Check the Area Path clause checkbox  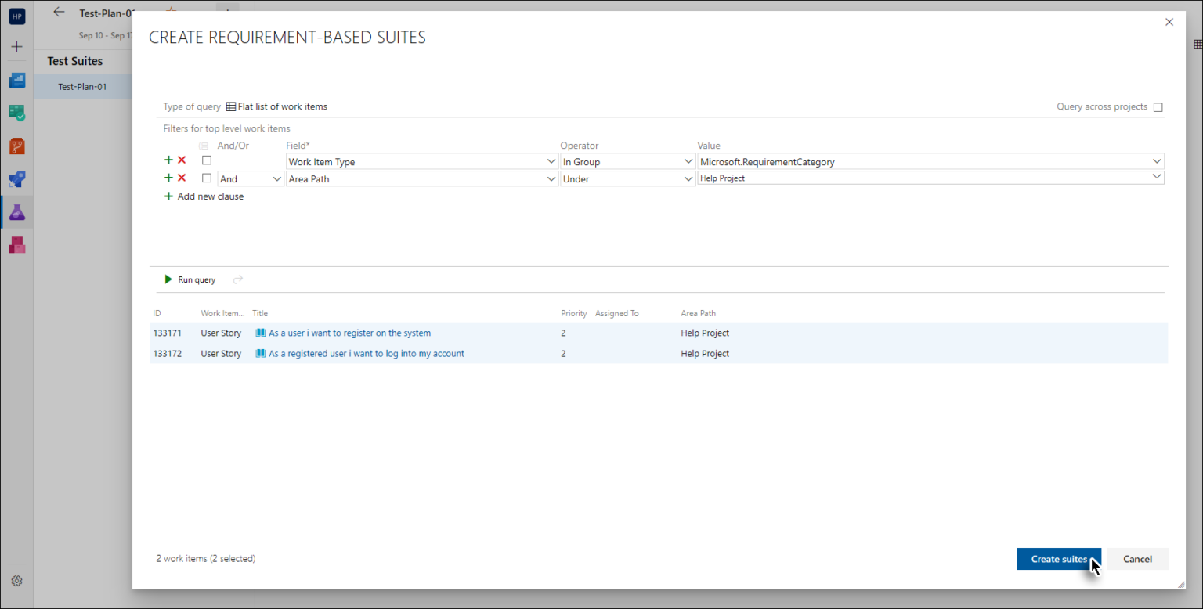coord(207,178)
